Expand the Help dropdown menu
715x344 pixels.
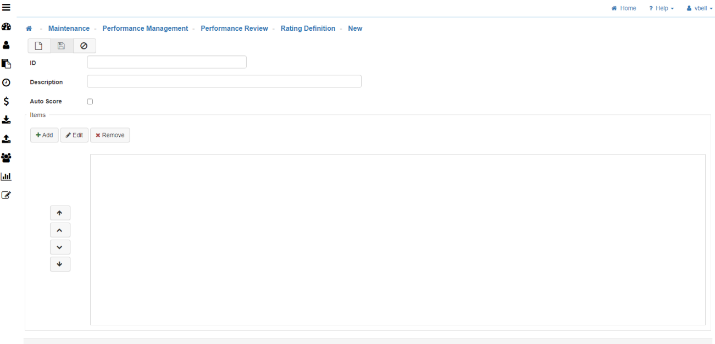click(661, 8)
